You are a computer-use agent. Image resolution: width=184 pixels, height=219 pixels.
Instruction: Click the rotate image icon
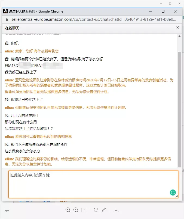click(x=96, y=210)
